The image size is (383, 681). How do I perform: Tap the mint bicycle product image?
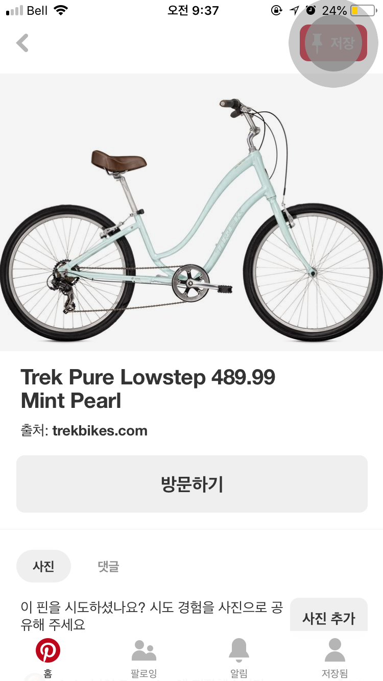point(192,212)
